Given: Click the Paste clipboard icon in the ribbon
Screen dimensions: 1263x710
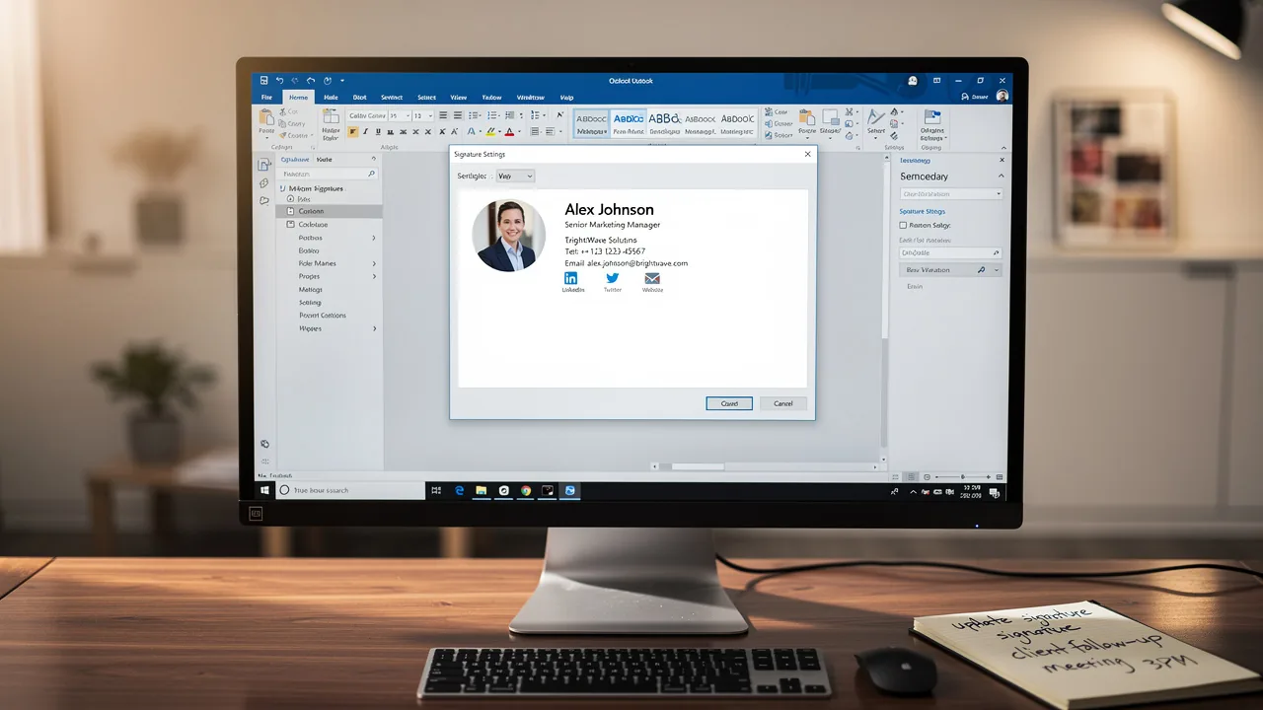Looking at the screenshot, I should (x=266, y=119).
